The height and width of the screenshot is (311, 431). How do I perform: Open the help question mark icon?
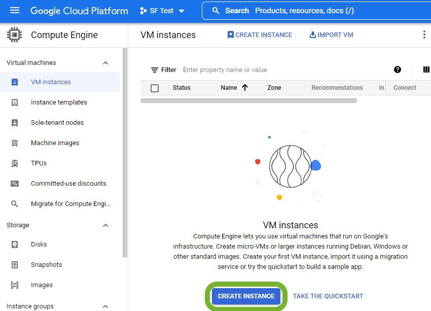click(397, 70)
